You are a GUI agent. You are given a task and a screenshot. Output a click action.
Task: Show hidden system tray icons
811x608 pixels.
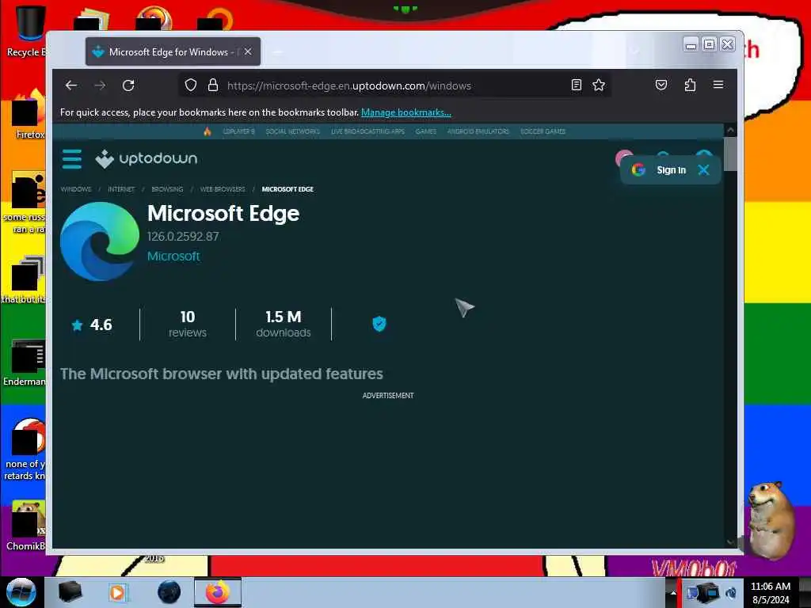673,592
